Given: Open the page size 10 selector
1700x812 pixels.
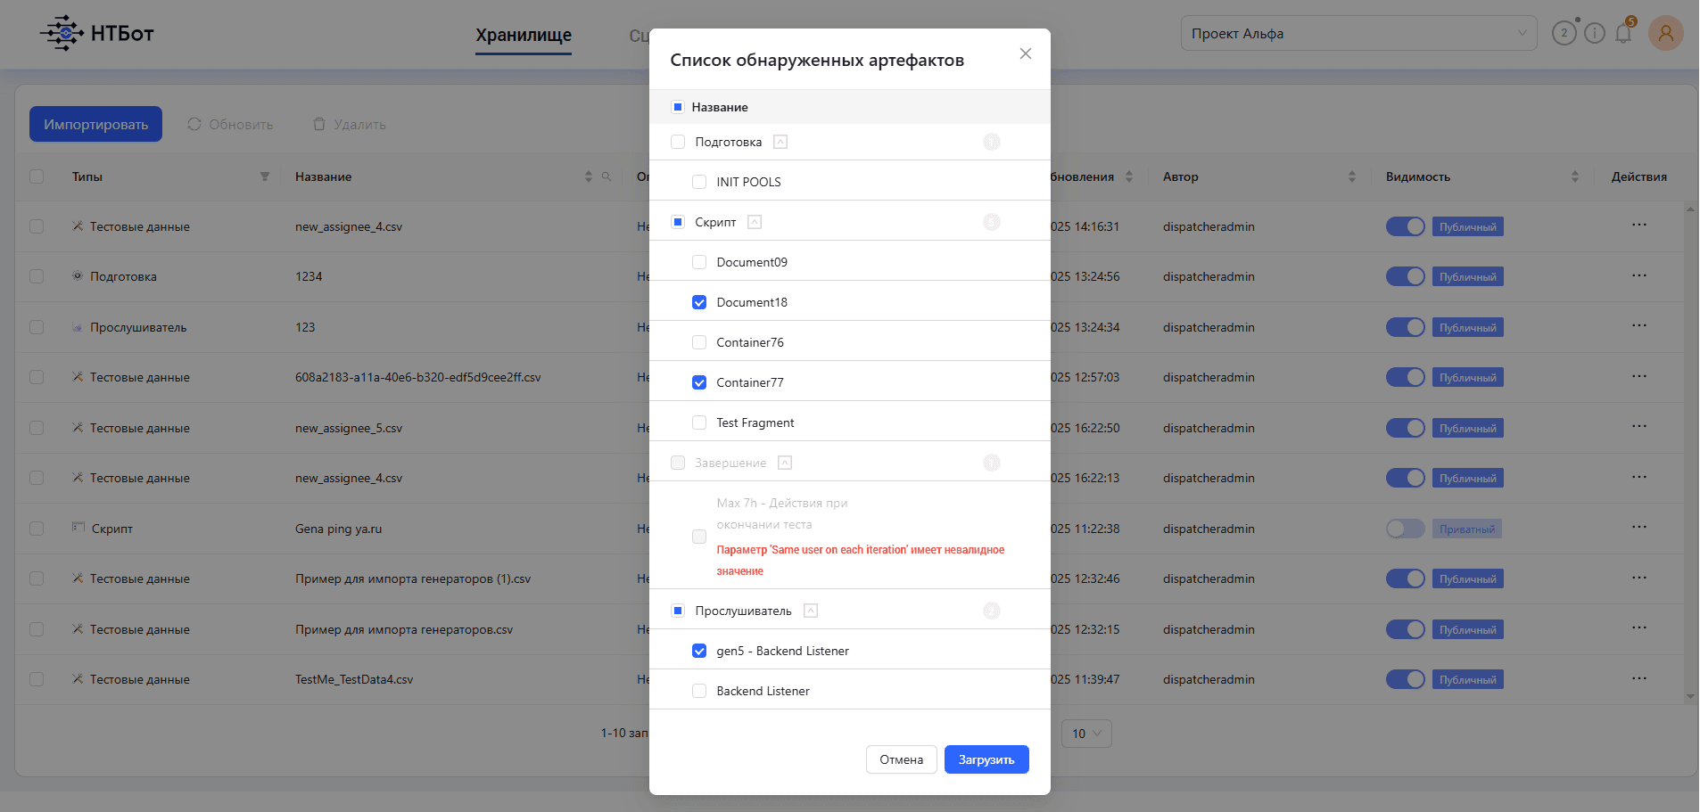Looking at the screenshot, I should click(1086, 734).
